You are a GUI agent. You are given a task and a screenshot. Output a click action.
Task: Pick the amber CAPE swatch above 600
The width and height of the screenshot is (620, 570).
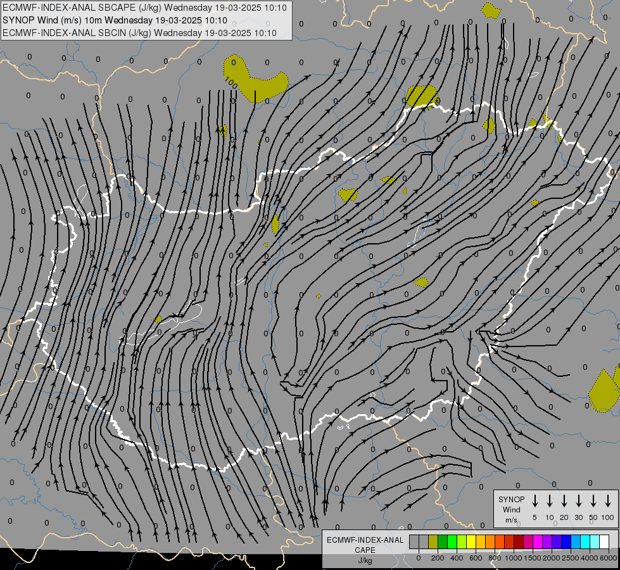[481, 541]
